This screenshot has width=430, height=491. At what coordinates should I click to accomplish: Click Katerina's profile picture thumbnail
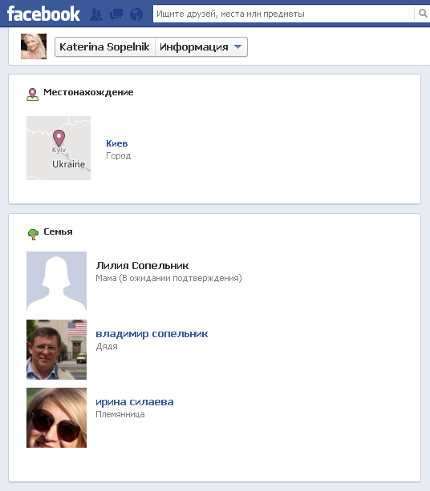pyautogui.click(x=34, y=46)
